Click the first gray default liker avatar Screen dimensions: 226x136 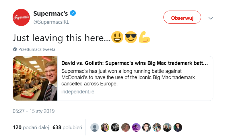tap(95, 127)
